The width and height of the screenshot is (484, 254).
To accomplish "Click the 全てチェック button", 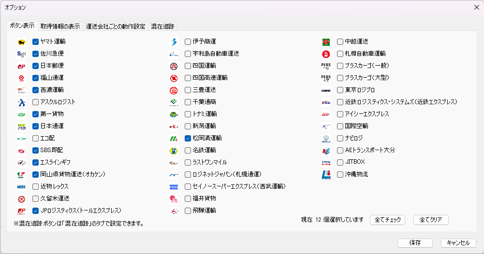I will coord(387,220).
